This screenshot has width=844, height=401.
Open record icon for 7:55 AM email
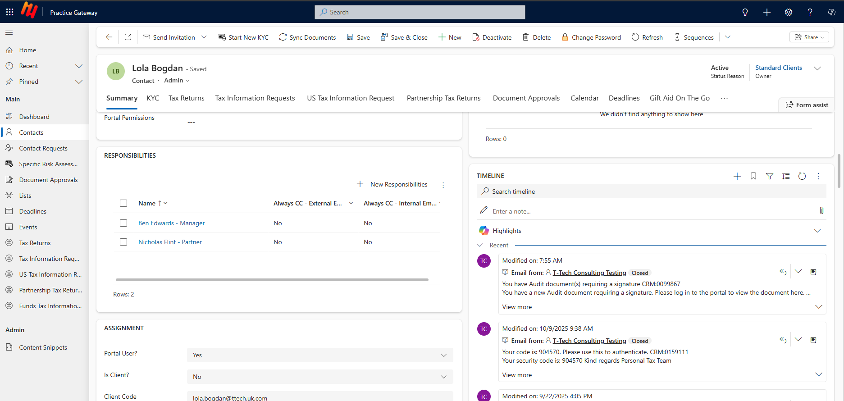click(x=813, y=272)
